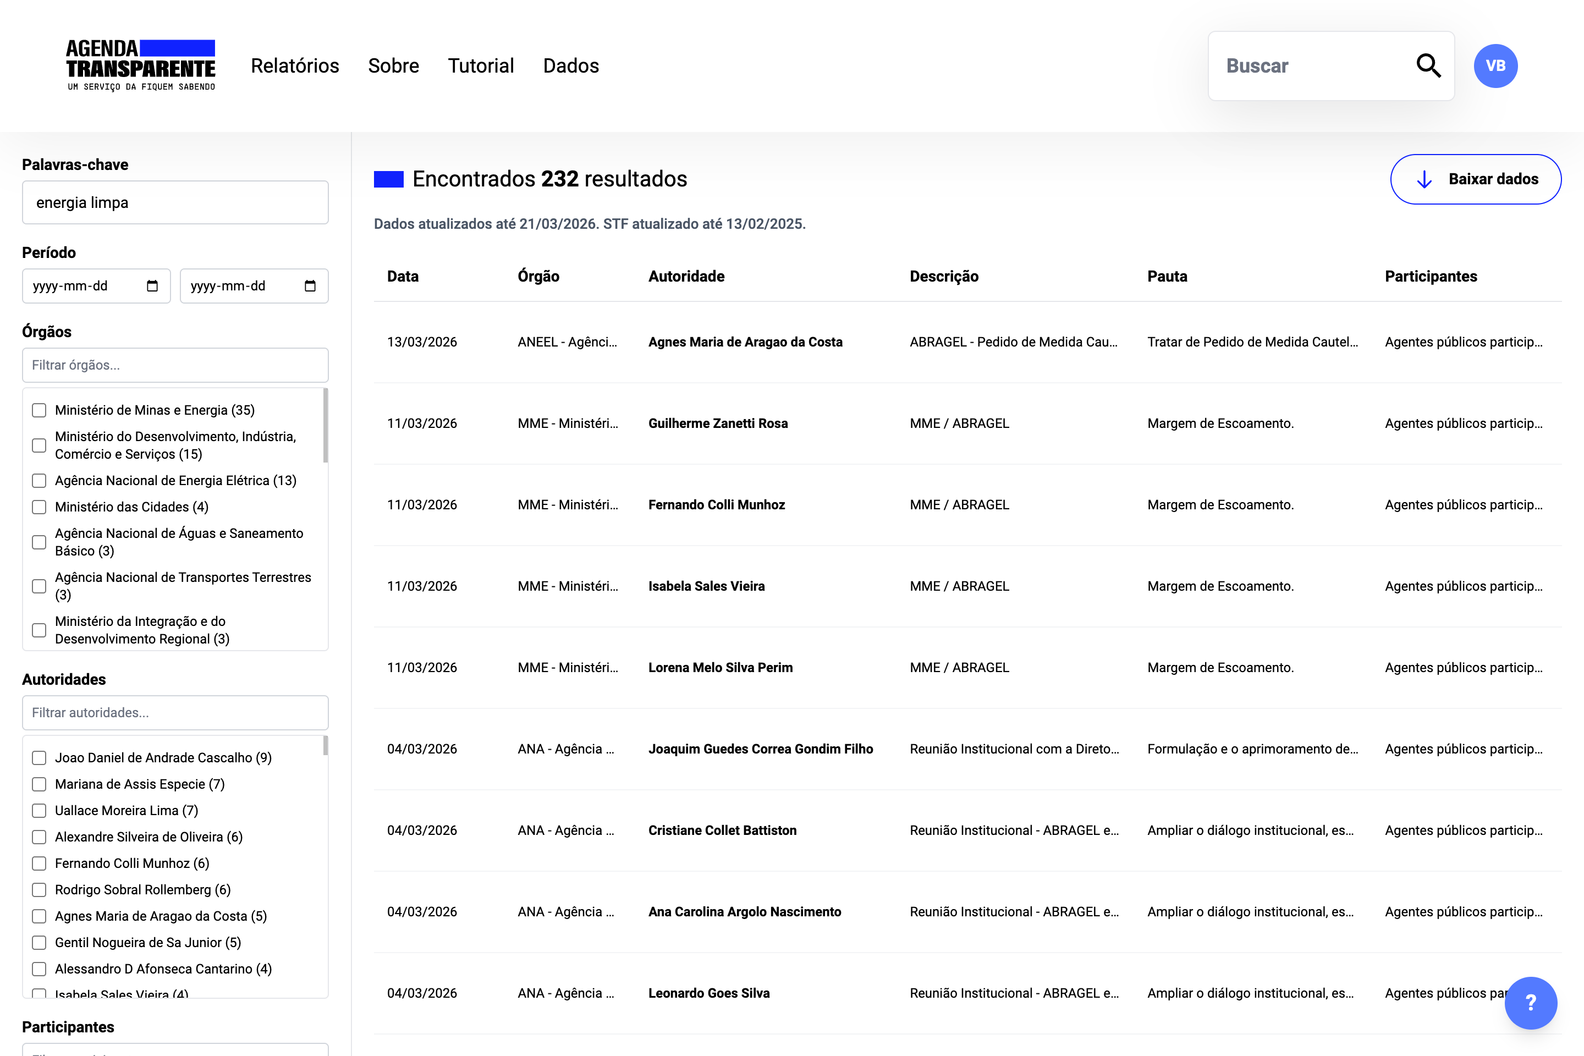1584x1056 pixels.
Task: Navigate to the Dados page
Action: coord(571,66)
